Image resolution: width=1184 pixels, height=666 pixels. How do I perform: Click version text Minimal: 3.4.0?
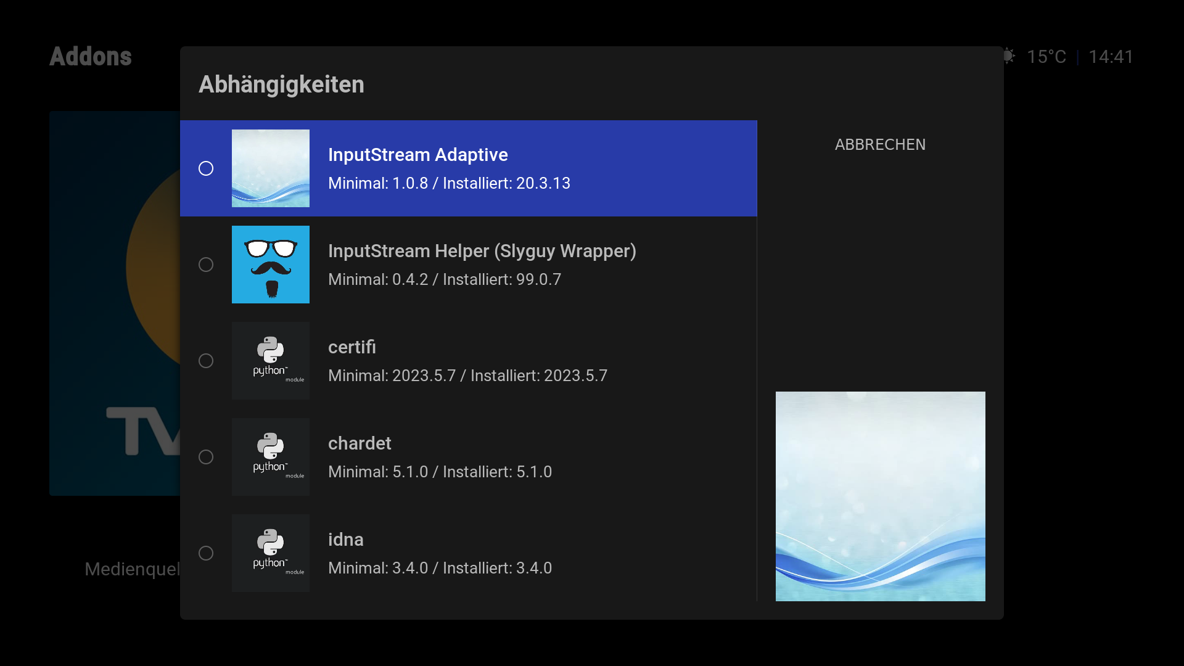tap(378, 568)
